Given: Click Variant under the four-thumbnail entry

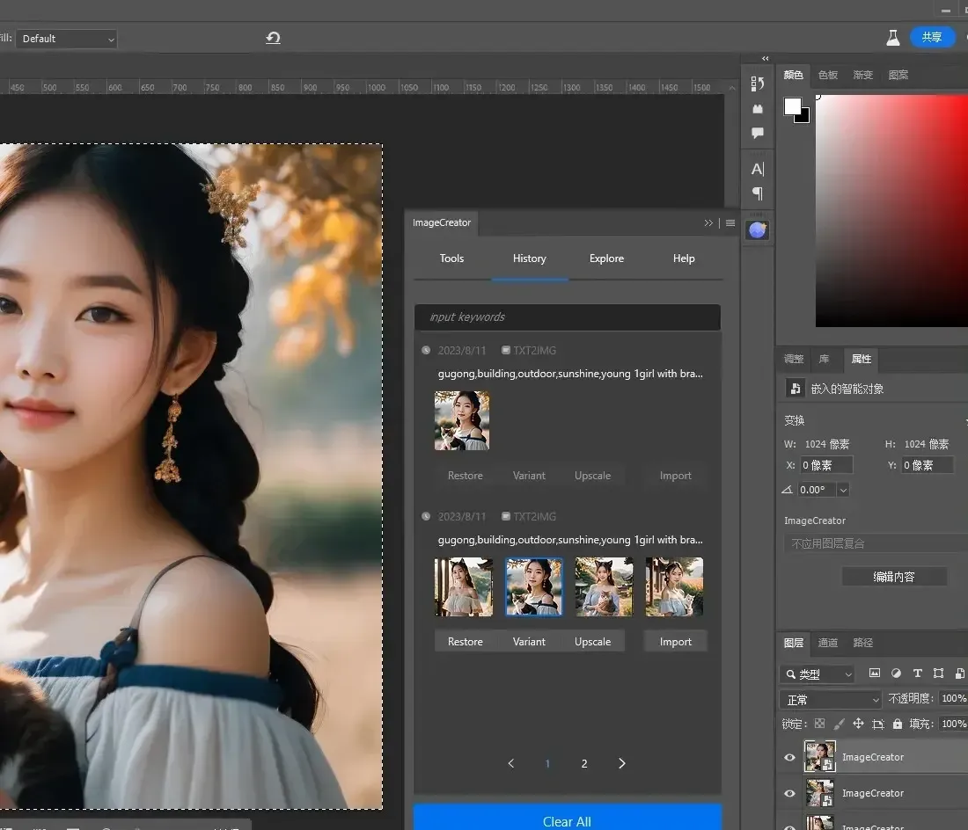Looking at the screenshot, I should [529, 641].
